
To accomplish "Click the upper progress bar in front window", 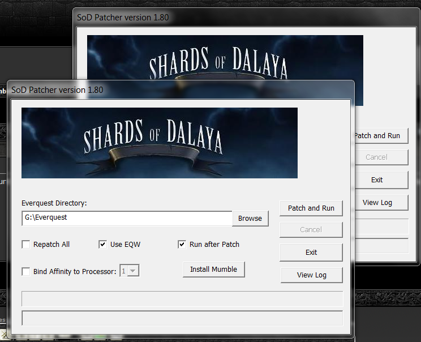I will pos(182,299).
